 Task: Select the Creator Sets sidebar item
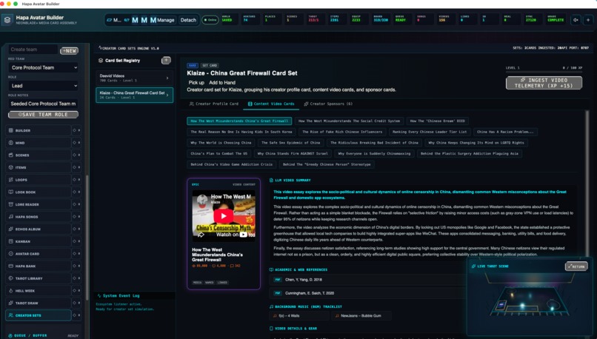[38, 315]
